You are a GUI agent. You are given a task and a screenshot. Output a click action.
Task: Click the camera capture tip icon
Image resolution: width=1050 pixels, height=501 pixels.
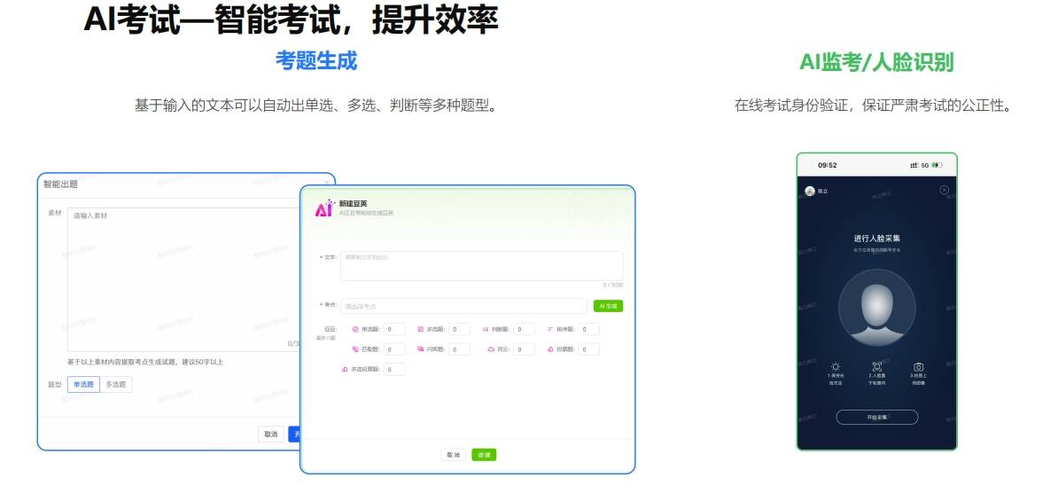pos(919,366)
